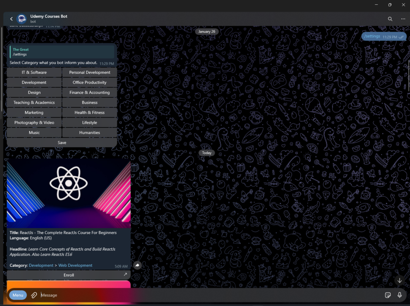Toggle the Finance & Accounting category

pyautogui.click(x=90, y=93)
